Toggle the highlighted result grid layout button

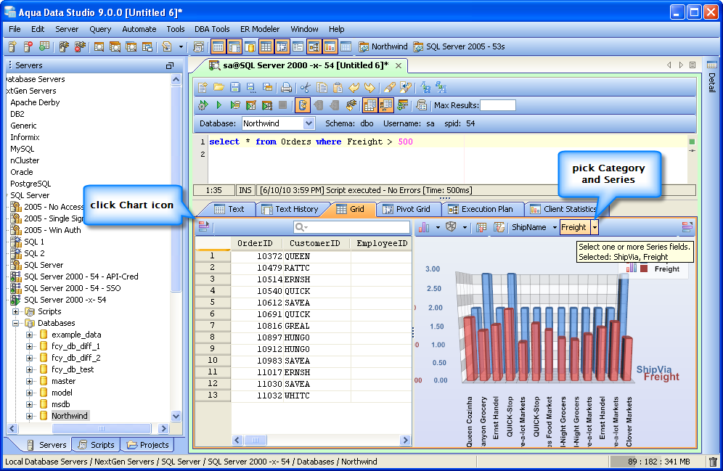pos(369,105)
